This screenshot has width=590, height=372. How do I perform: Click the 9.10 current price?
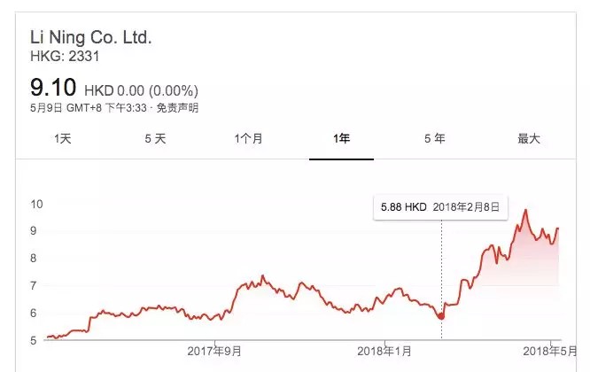[x=51, y=89]
